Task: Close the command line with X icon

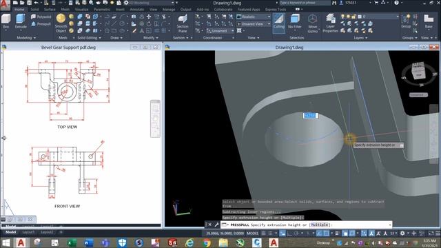Action: [209, 225]
